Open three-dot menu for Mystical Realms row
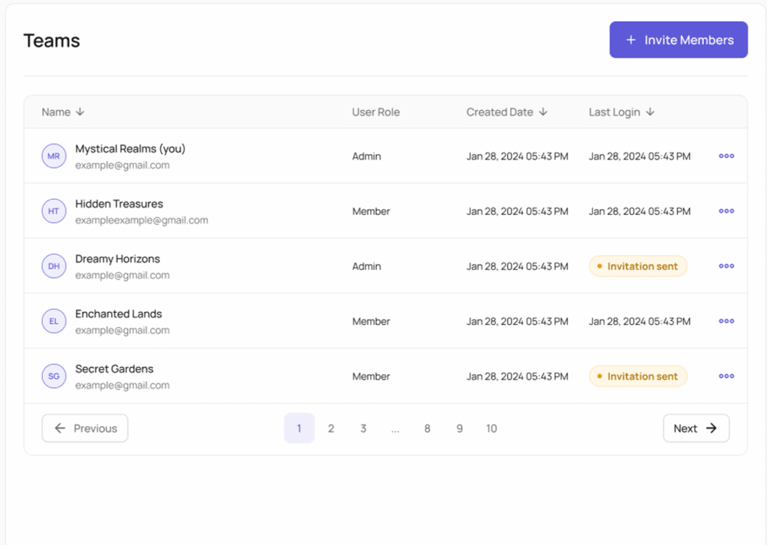The width and height of the screenshot is (767, 545). pos(726,156)
